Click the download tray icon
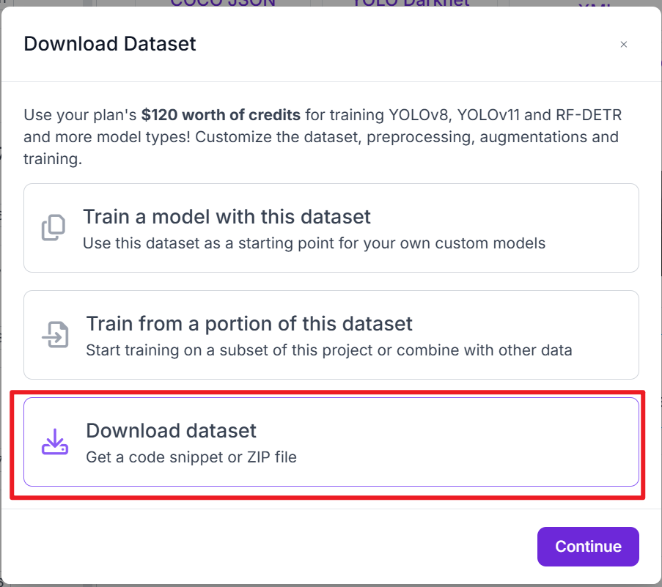 click(x=55, y=442)
